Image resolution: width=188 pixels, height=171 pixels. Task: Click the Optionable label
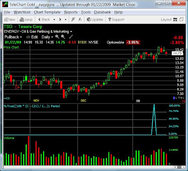tap(115, 42)
